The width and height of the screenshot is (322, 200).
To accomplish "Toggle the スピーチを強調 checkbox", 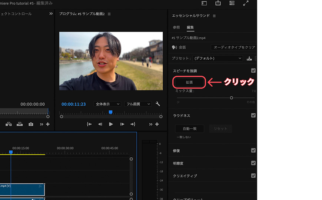I will coord(253,71).
